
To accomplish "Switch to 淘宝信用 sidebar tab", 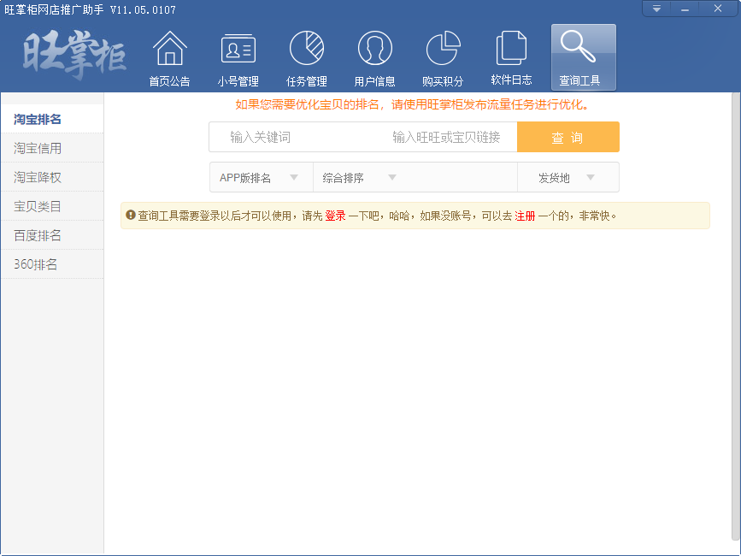I will 52,148.
